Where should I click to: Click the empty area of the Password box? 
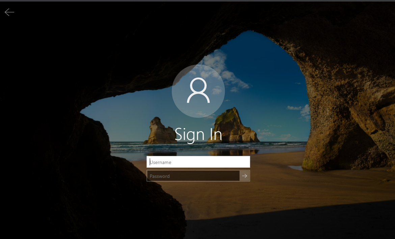209,176
